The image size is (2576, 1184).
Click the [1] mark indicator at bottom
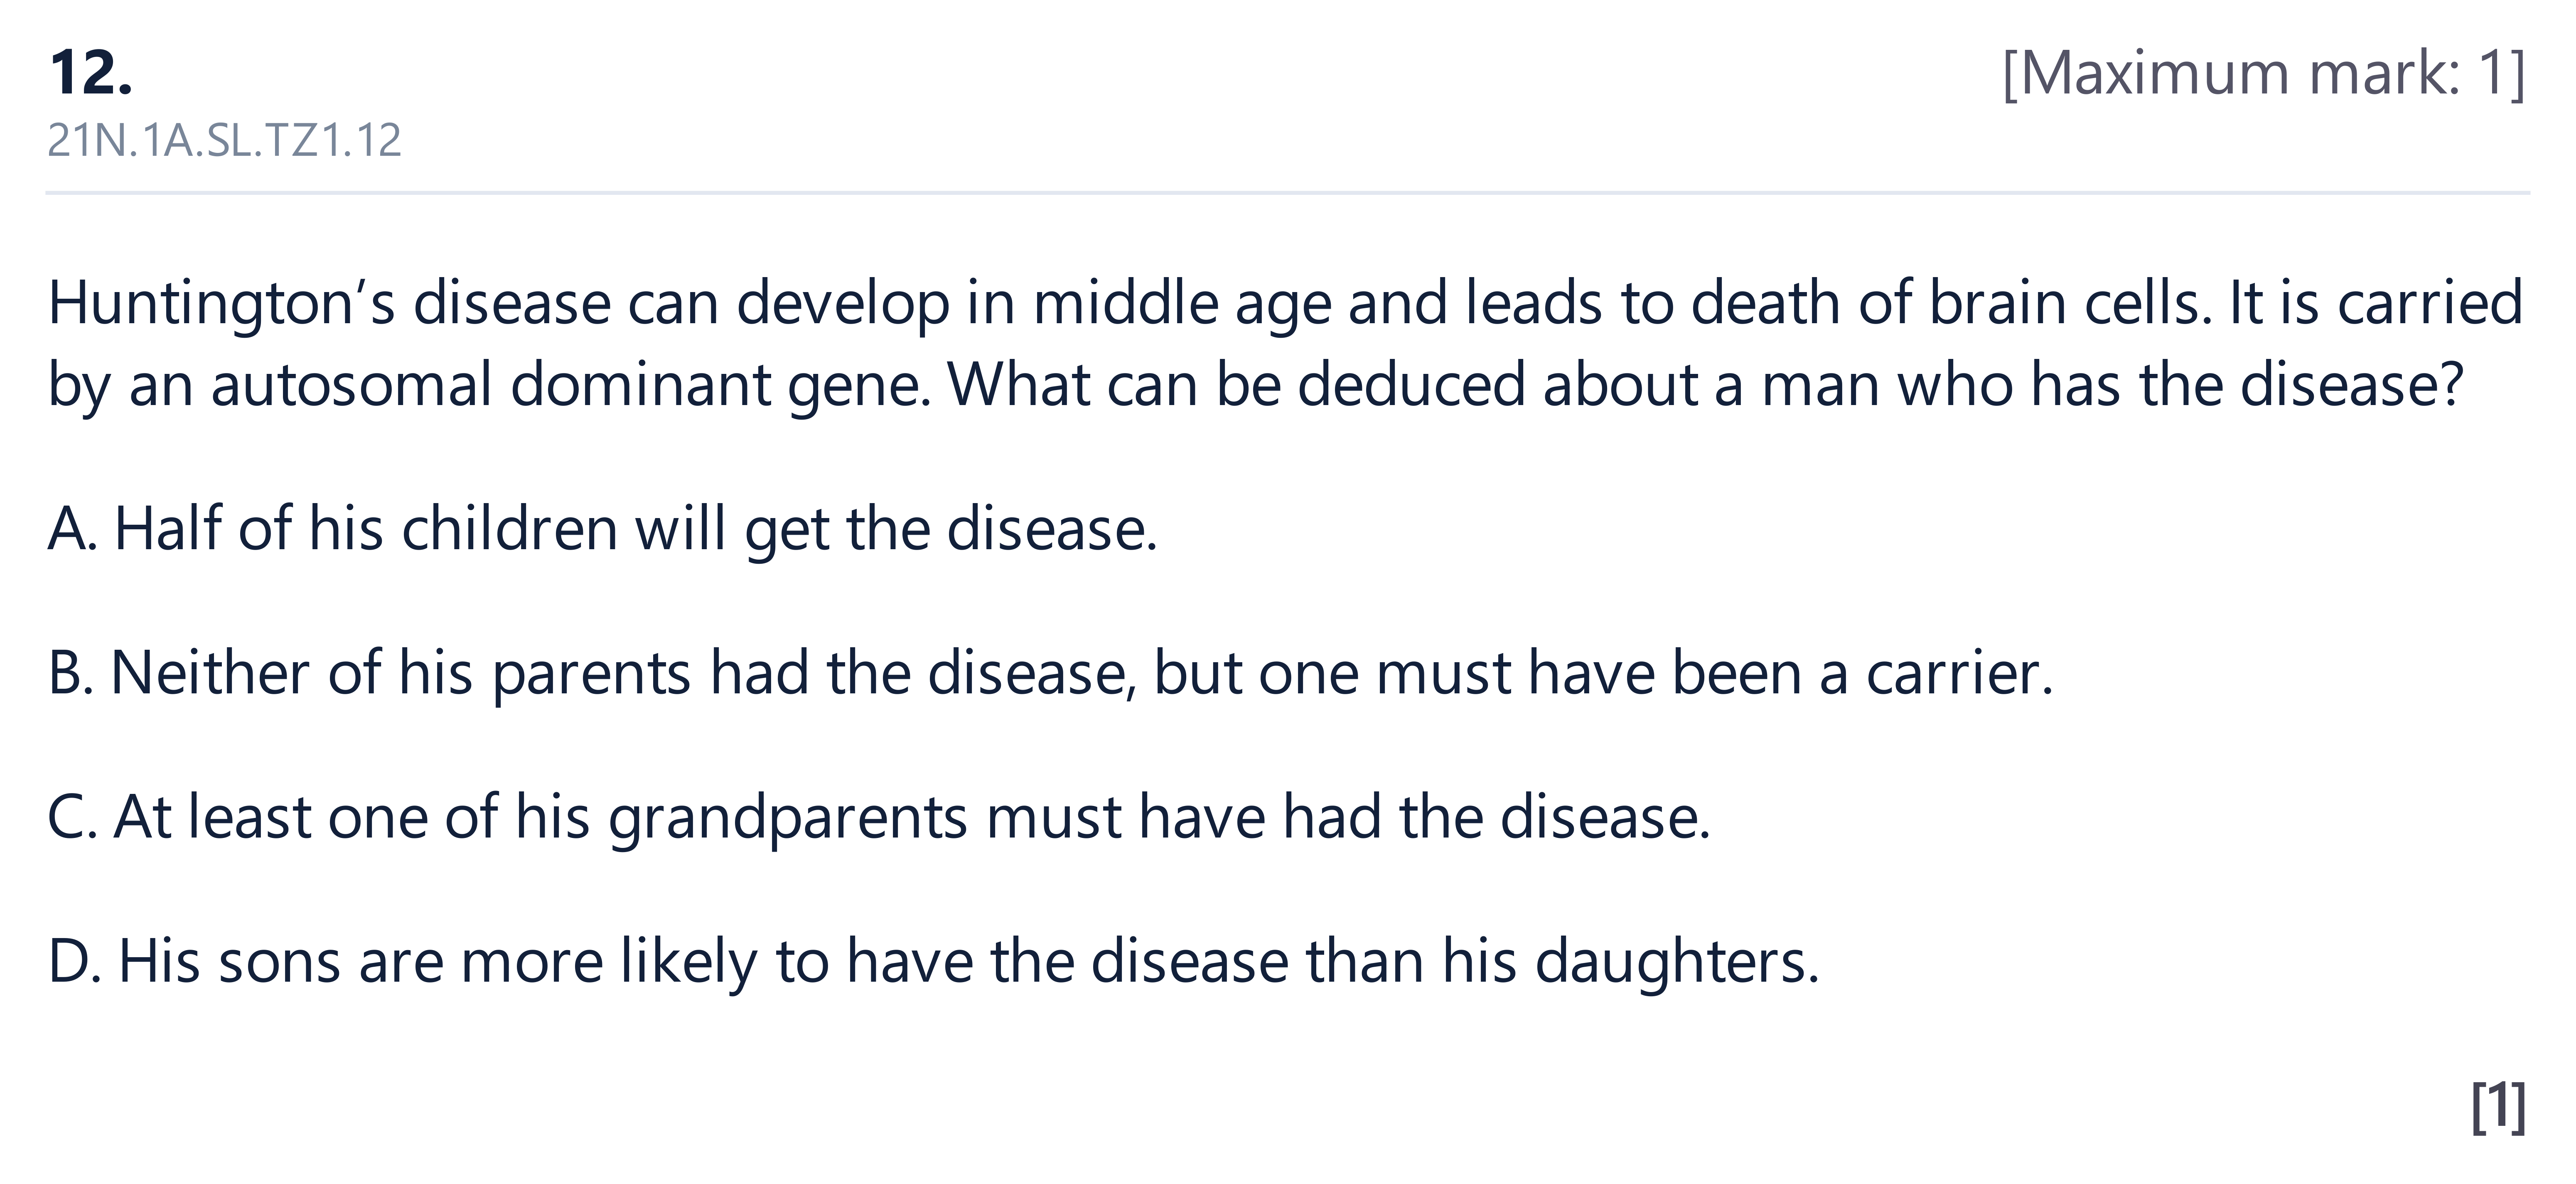(x=2498, y=1107)
